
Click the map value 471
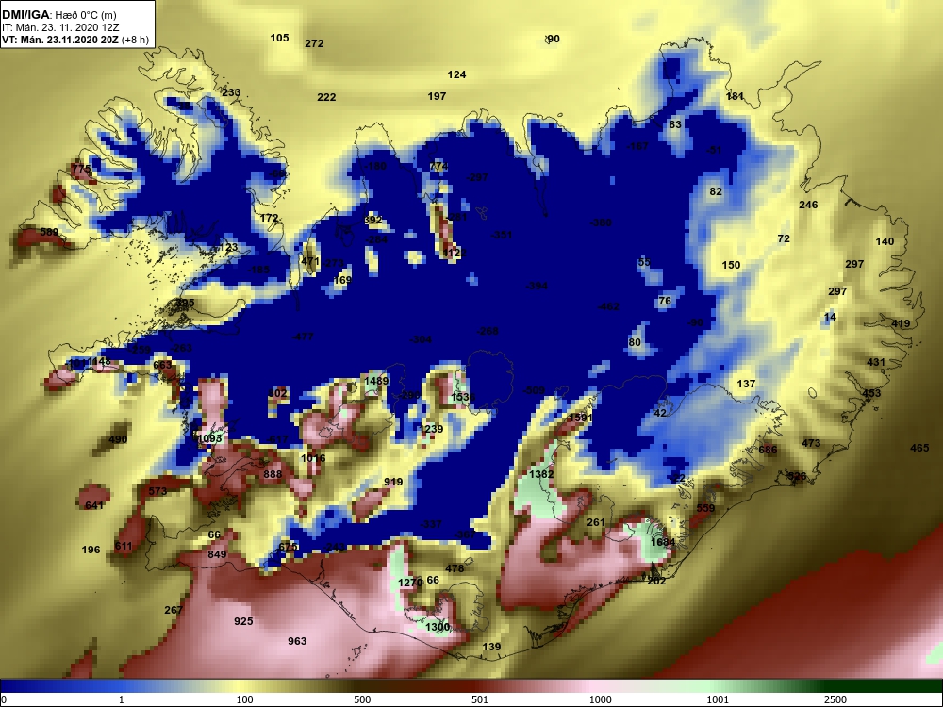point(309,261)
